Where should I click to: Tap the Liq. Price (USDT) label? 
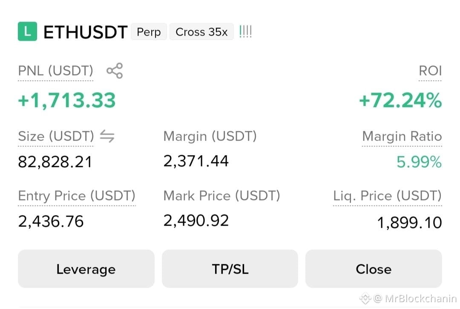coord(387,196)
